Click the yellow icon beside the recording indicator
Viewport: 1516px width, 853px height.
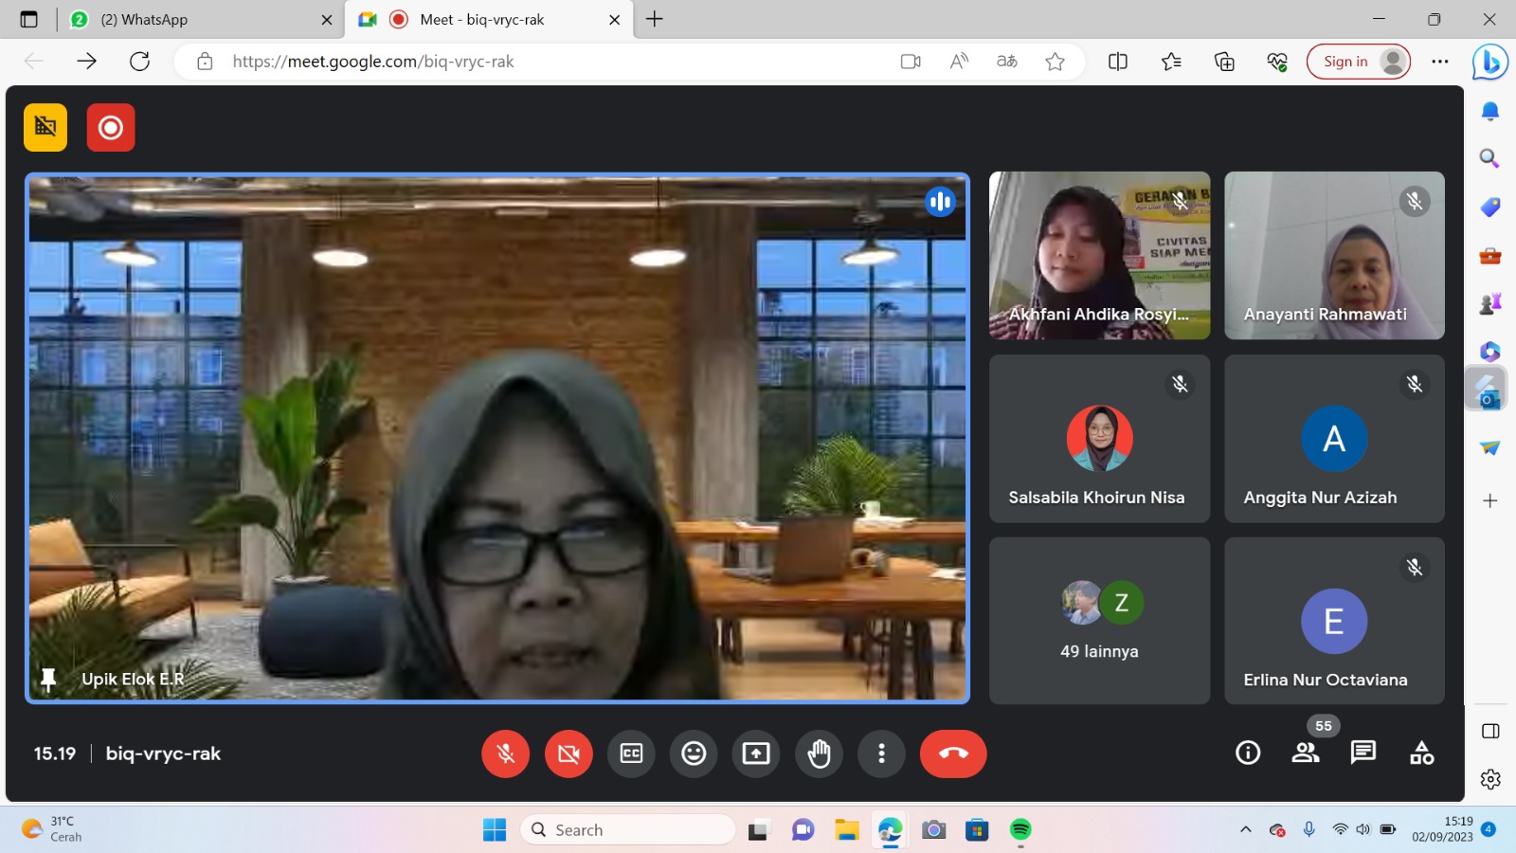tap(45, 128)
